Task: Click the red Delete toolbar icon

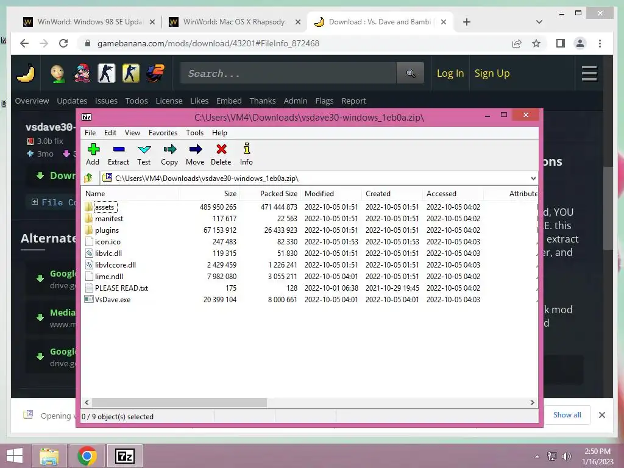Action: [221, 154]
